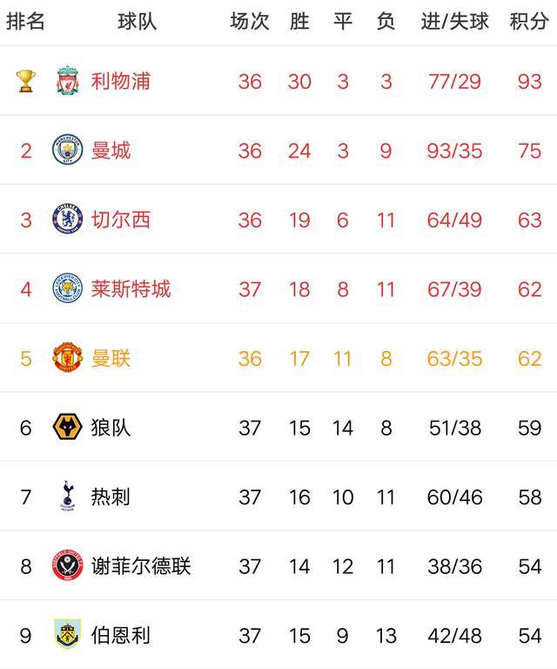
Task: Sort by the 场次 column header
Action: (250, 22)
